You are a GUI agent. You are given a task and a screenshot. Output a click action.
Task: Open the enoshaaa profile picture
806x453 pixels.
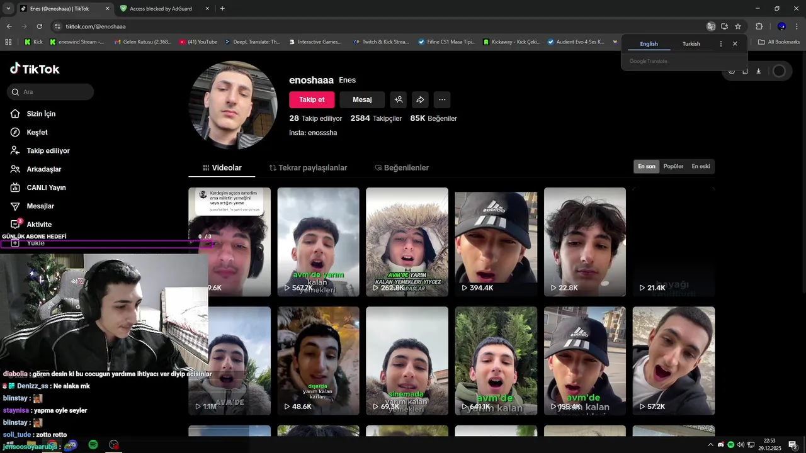click(233, 105)
